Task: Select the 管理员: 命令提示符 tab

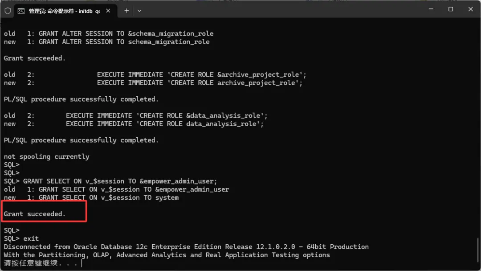Action: pos(62,11)
